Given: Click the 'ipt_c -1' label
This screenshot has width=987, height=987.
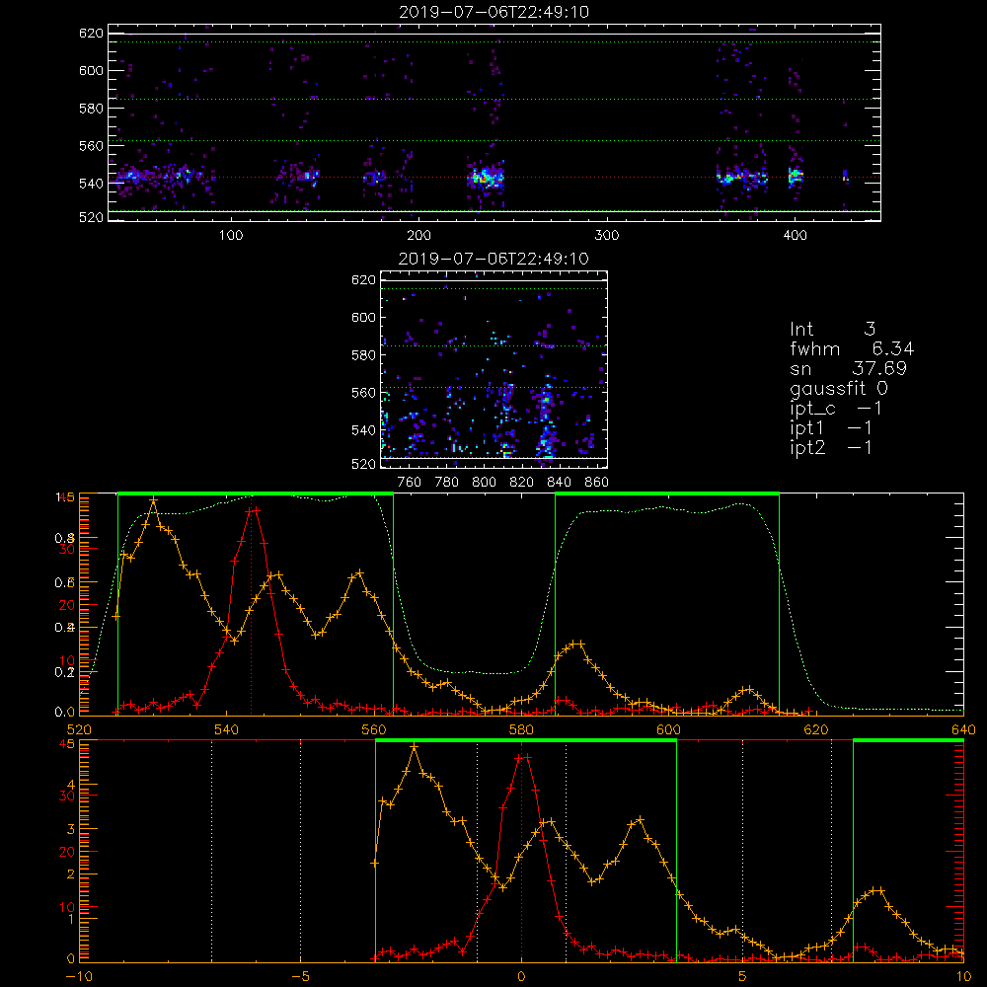Looking at the screenshot, I should [836, 409].
